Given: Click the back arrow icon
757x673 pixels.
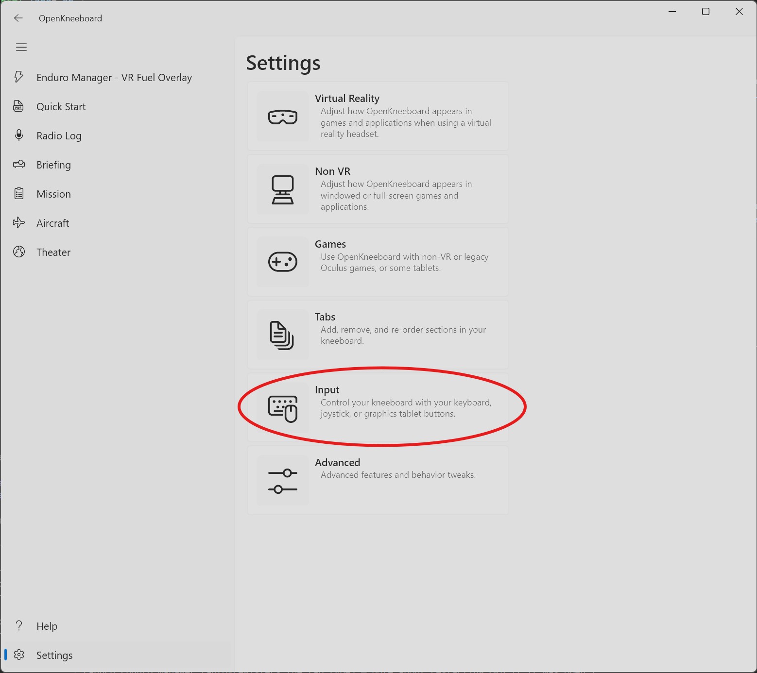Looking at the screenshot, I should pos(18,18).
